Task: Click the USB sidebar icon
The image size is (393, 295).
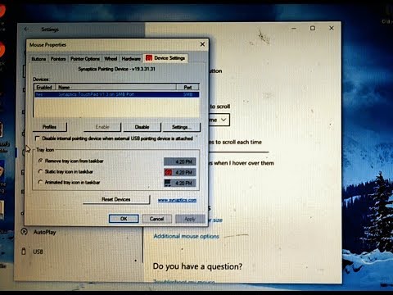Action: (24, 252)
